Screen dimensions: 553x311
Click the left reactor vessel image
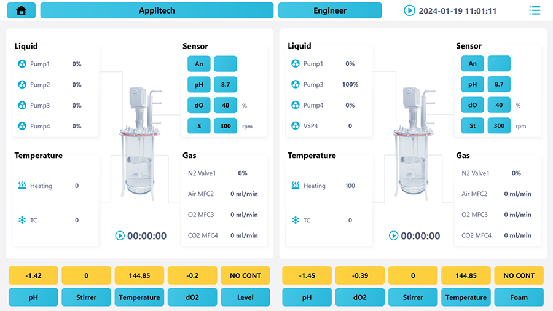(x=141, y=148)
